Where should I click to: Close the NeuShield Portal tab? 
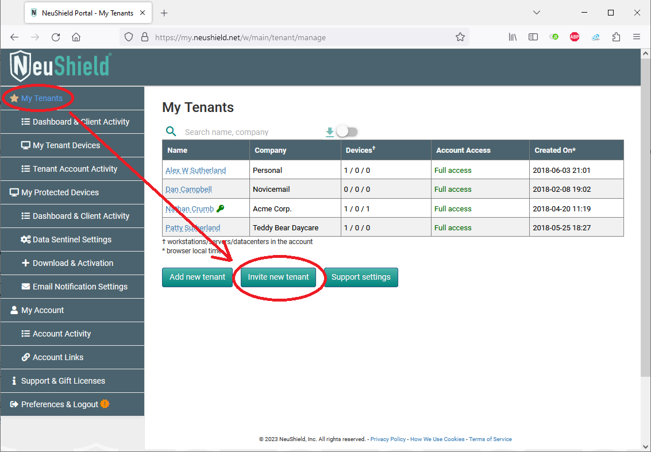(142, 13)
